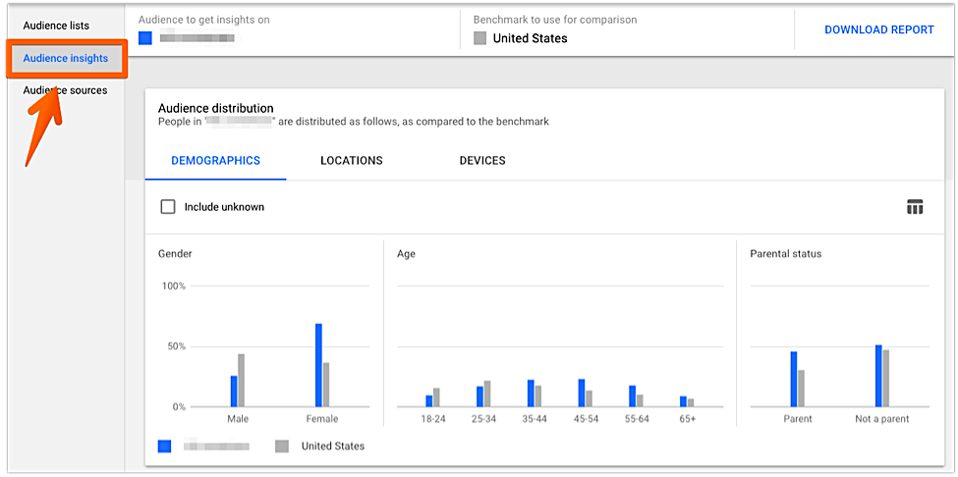Click the blue Female bar in Gender chart

318,365
